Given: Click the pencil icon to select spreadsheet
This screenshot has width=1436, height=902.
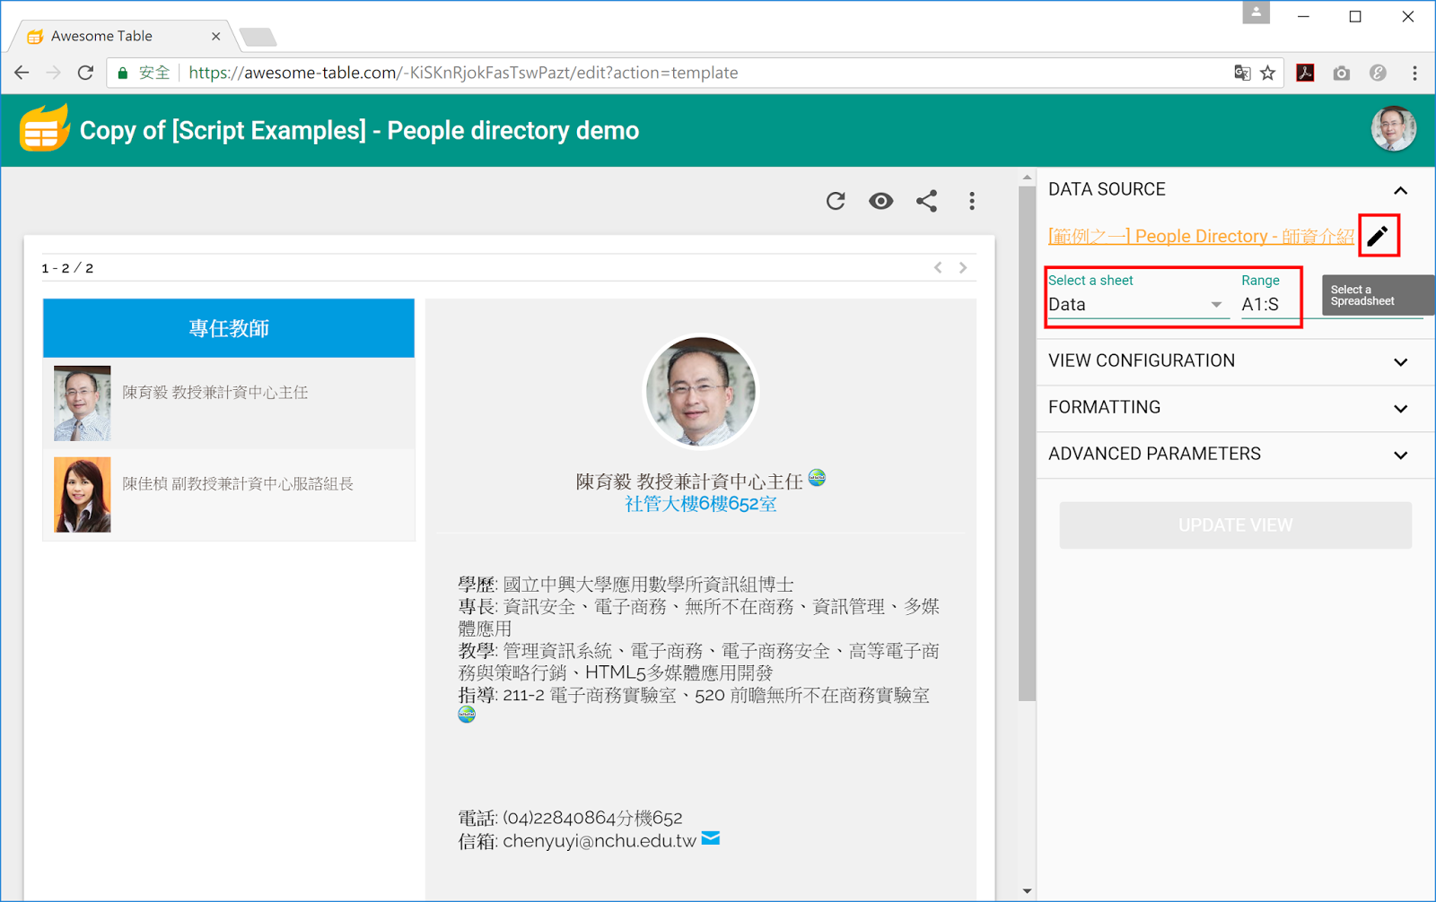Looking at the screenshot, I should point(1378,236).
